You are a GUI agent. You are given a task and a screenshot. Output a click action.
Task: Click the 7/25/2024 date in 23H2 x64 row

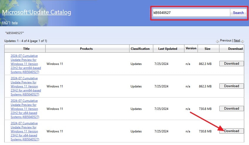(x=161, y=131)
